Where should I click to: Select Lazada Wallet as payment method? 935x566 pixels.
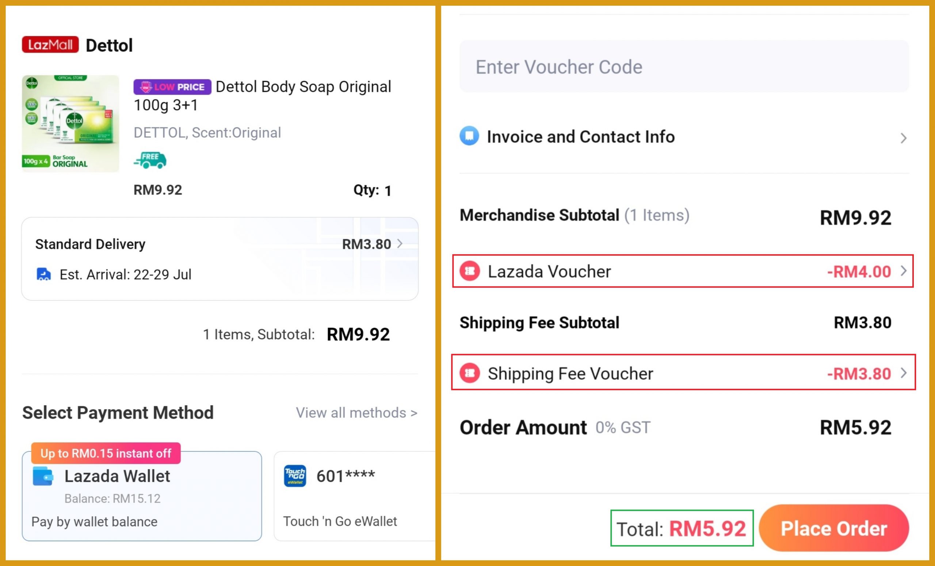pos(142,496)
